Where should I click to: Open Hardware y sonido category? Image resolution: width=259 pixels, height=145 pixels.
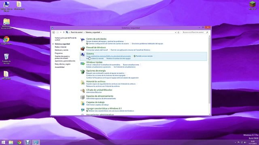[62, 50]
